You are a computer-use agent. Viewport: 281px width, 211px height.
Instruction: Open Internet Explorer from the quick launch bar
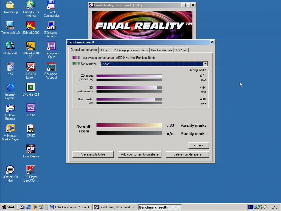point(29,207)
